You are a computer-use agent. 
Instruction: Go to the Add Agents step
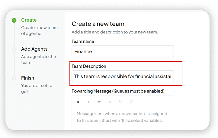point(34,49)
